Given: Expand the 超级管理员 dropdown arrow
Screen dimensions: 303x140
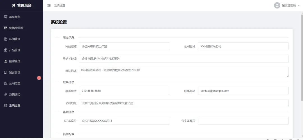Looking at the screenshot, I should pos(299,5).
